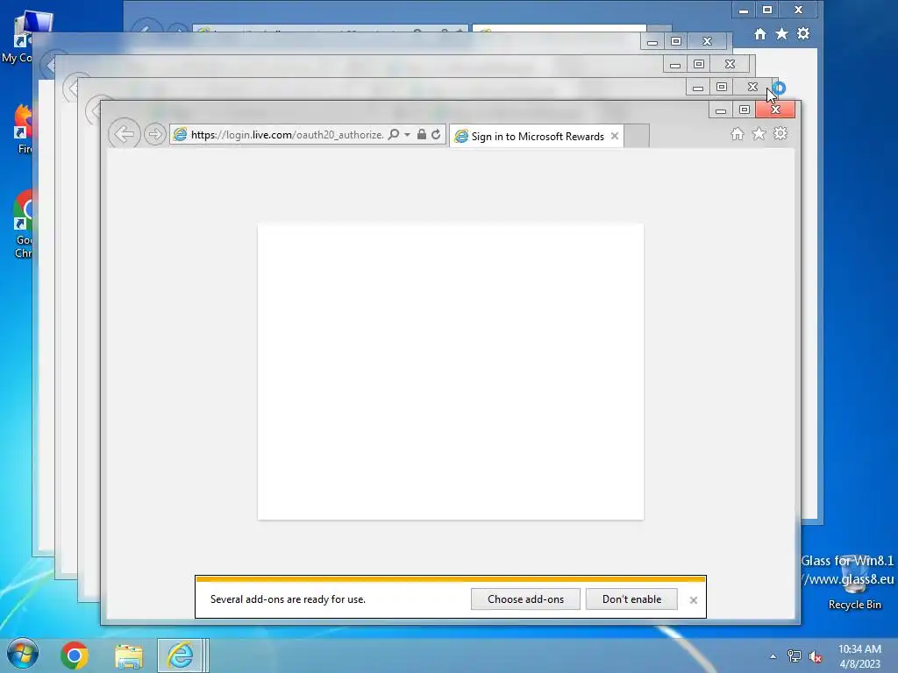The width and height of the screenshot is (898, 673).
Task: Close the second stacked IE window
Action: pos(752,87)
